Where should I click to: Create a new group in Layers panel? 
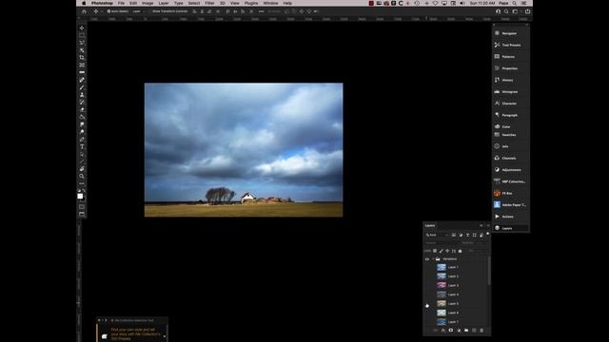pyautogui.click(x=466, y=331)
